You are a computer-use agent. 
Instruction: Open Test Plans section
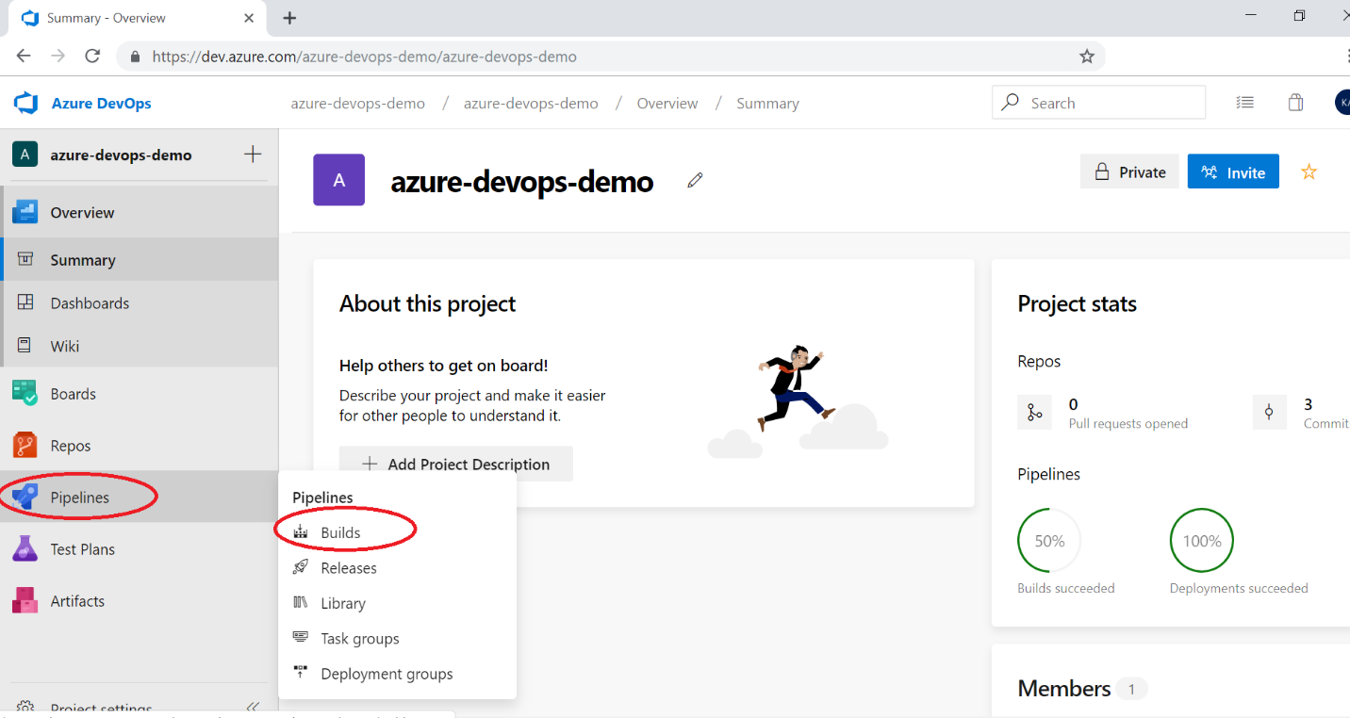tap(82, 549)
